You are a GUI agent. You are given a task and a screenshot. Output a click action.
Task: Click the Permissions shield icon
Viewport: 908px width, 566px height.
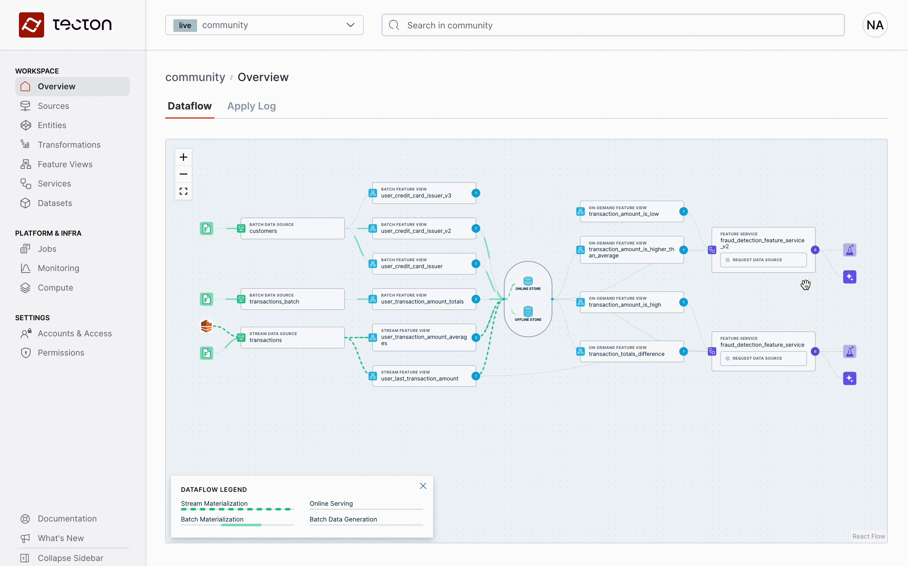26,353
